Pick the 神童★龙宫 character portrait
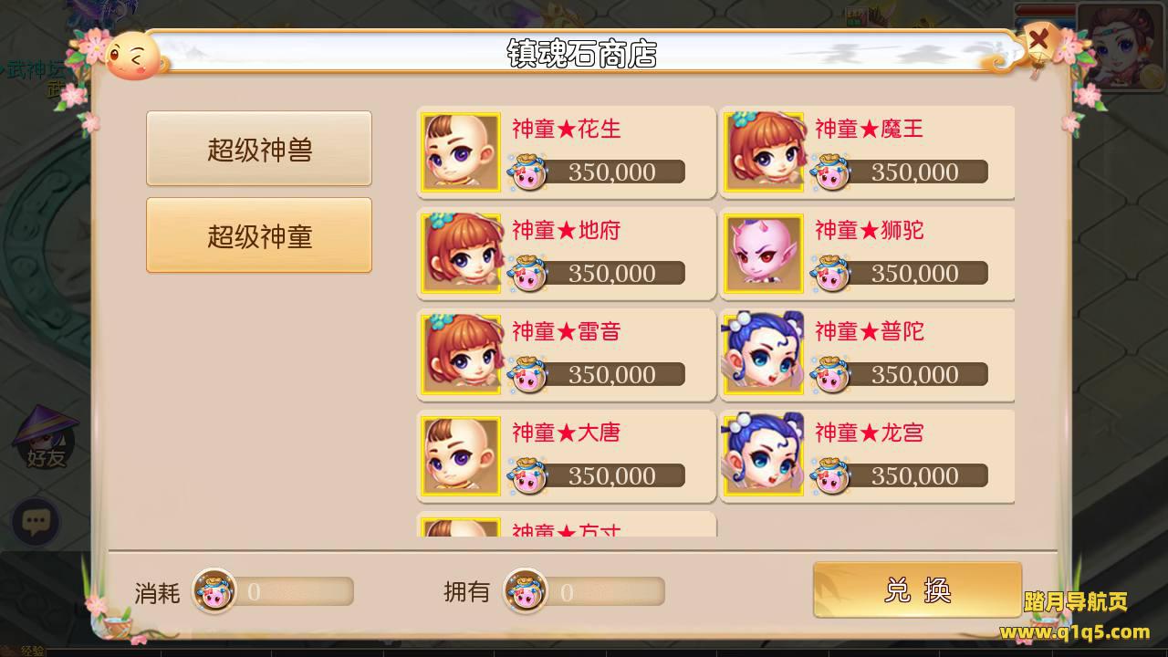Screen dimensions: 1168x657 [x=764, y=455]
